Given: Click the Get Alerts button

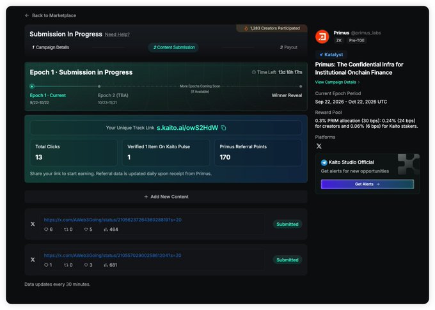Looking at the screenshot, I should (x=367, y=184).
